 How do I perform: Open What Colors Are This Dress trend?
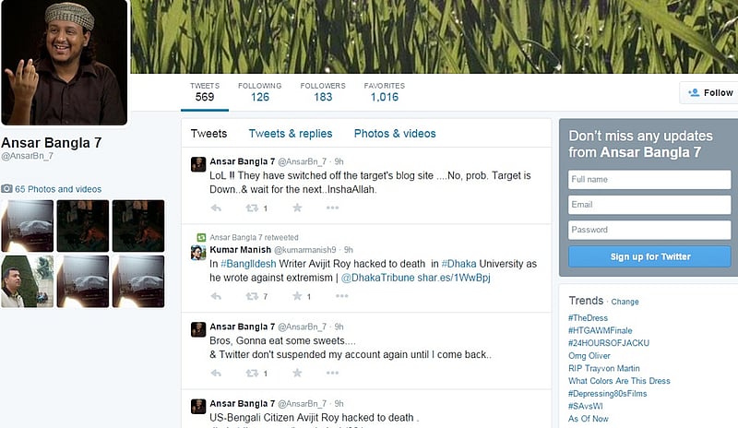tap(619, 381)
